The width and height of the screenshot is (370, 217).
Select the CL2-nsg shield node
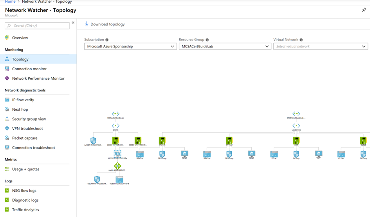point(363,154)
